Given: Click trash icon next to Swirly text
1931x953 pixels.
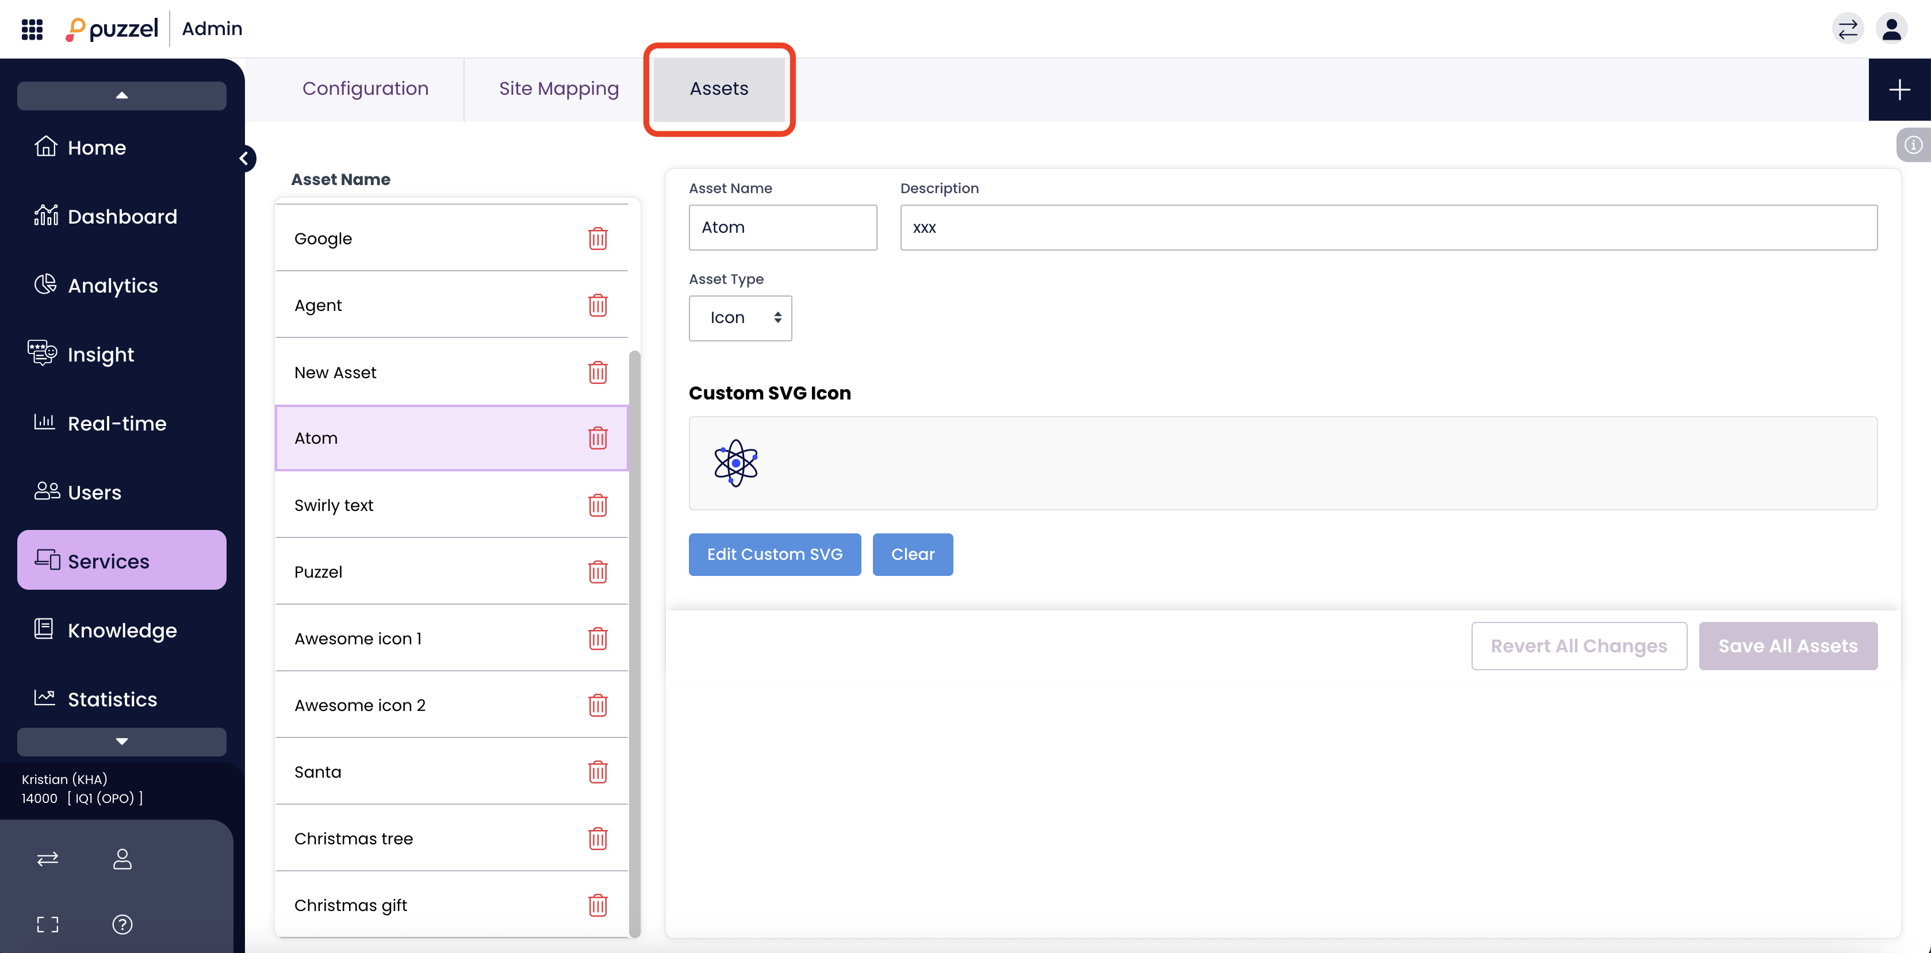Looking at the screenshot, I should tap(597, 505).
